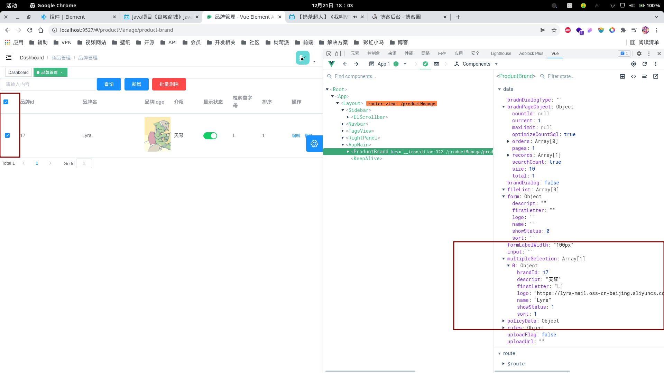Click open in editor icon for ProductBrand
The width and height of the screenshot is (664, 373).
click(x=656, y=76)
